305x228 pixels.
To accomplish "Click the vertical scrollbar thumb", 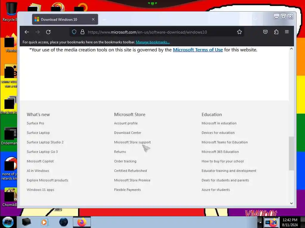I will click(291, 153).
